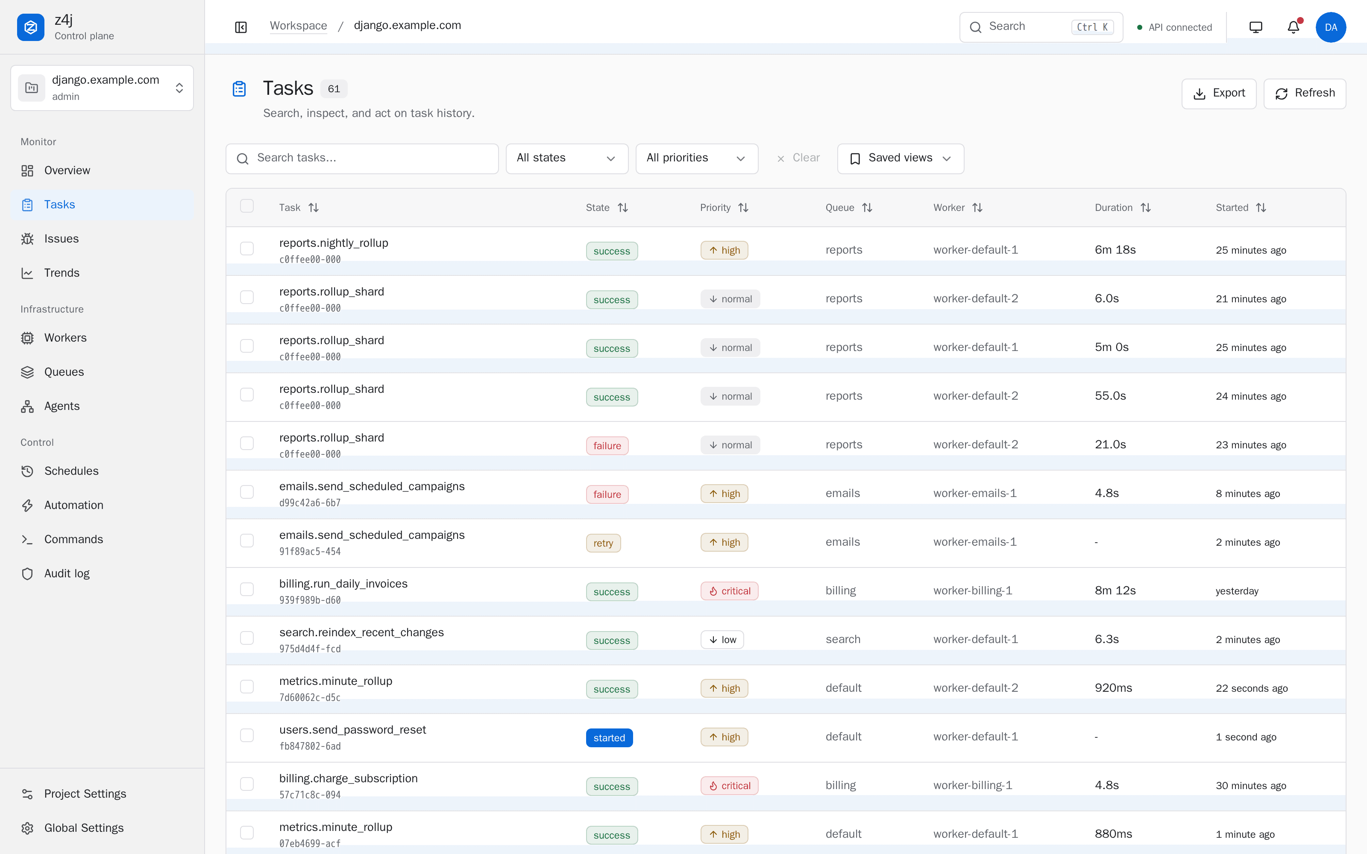The width and height of the screenshot is (1367, 854).
Task: Click the Refresh button
Action: (1304, 94)
